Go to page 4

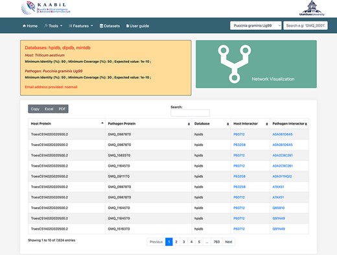click(x=191, y=242)
